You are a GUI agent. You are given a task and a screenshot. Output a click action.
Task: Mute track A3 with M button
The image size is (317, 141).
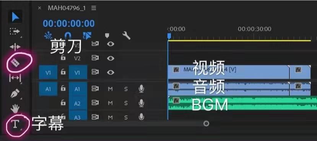pos(110,117)
